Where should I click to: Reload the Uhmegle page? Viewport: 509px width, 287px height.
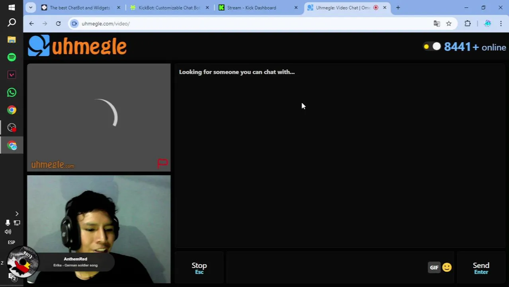58,24
